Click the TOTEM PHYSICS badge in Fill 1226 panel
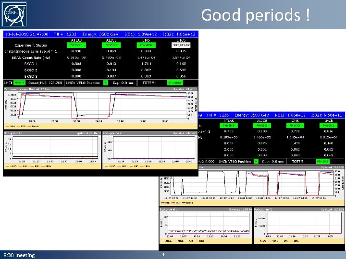This screenshot has width=346, height=259. pos(323,162)
